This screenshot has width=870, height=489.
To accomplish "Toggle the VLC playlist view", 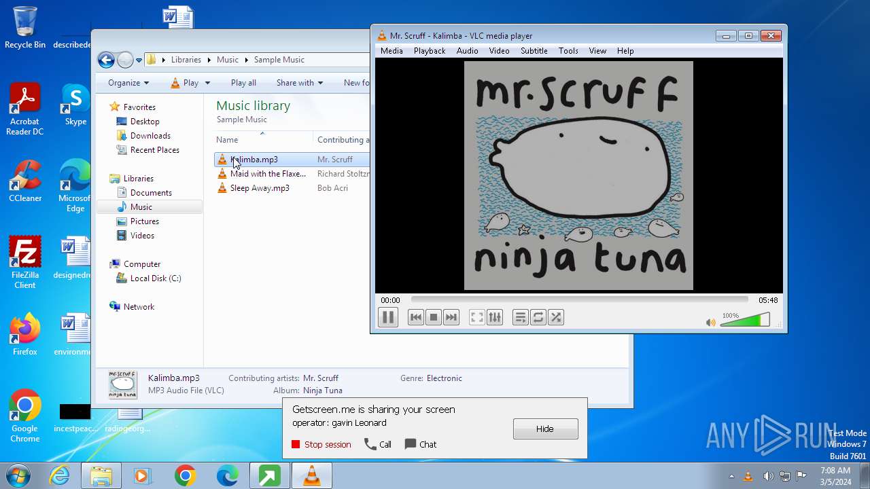I will [521, 317].
